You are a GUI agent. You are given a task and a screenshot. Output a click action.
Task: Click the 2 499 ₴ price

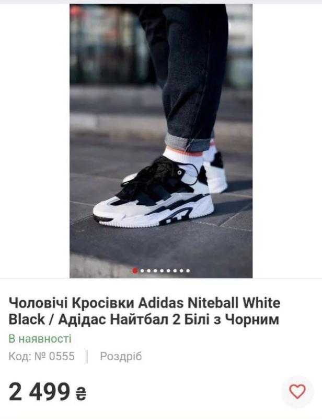tap(48, 392)
